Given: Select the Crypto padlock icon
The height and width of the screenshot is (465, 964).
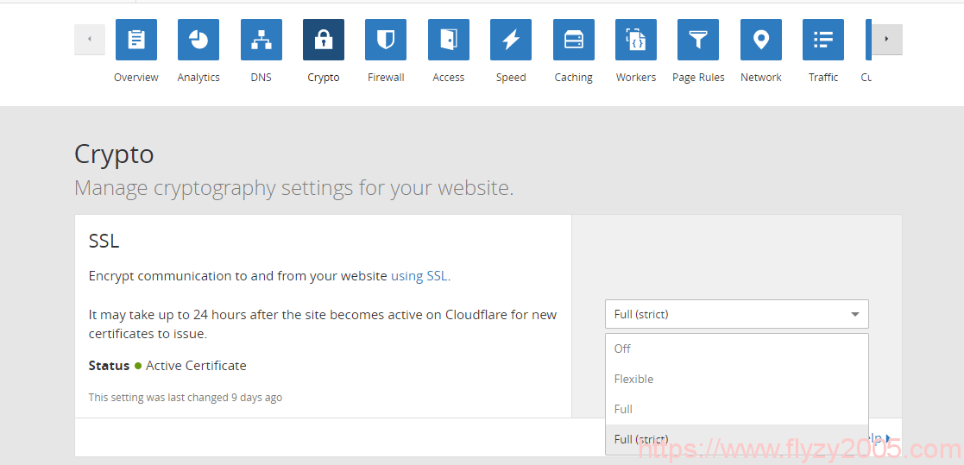Looking at the screenshot, I should click(x=324, y=40).
